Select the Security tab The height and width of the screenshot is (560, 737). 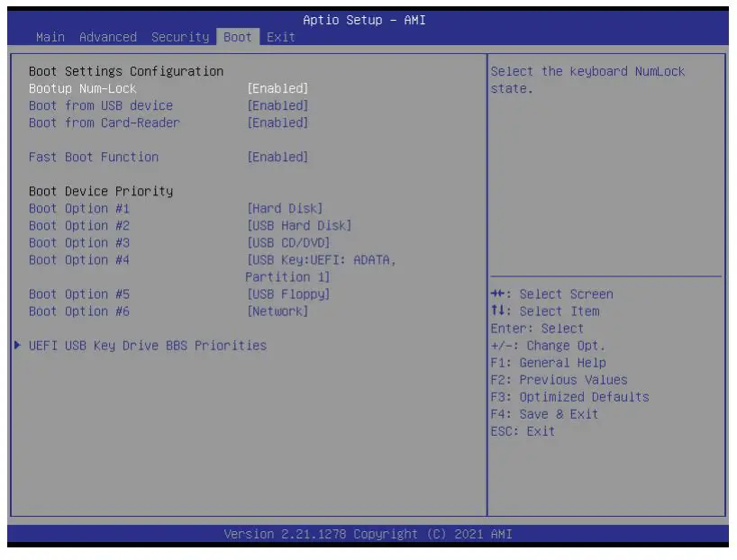[180, 37]
